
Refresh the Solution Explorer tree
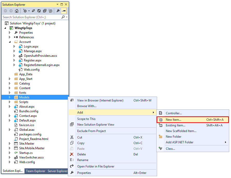pyautogui.click(x=39, y=11)
